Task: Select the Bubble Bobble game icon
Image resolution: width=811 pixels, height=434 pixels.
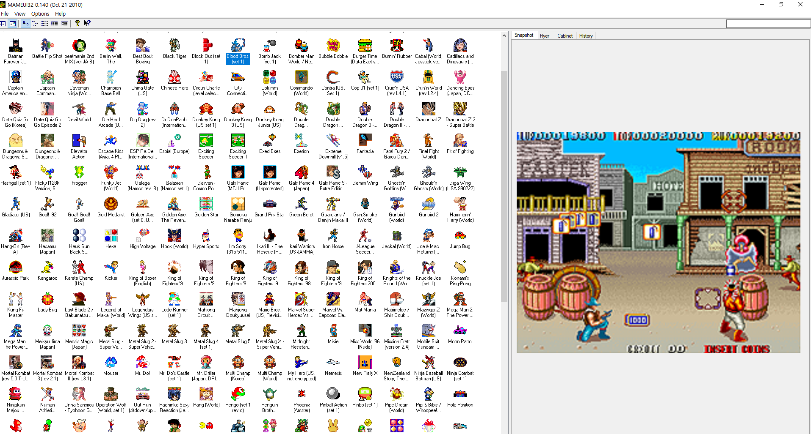Action: 333,45
